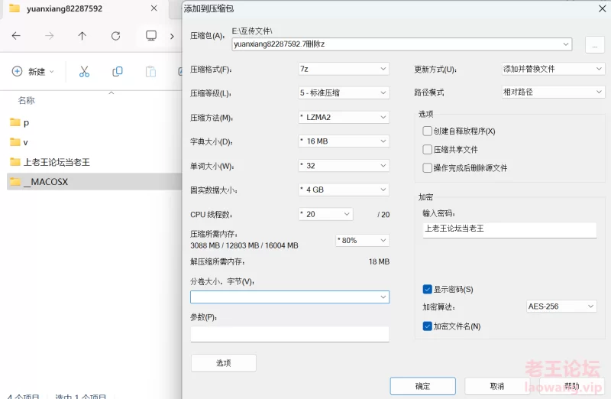Open the 压缩等级 dropdown
This screenshot has height=399, width=611.
pos(344,92)
